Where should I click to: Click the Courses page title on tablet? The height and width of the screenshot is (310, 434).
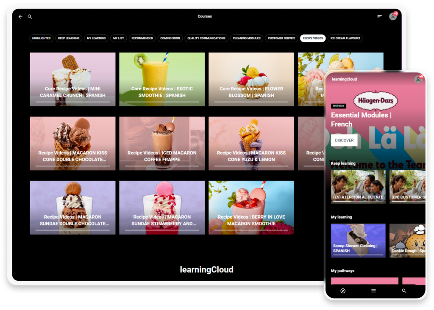click(x=205, y=17)
